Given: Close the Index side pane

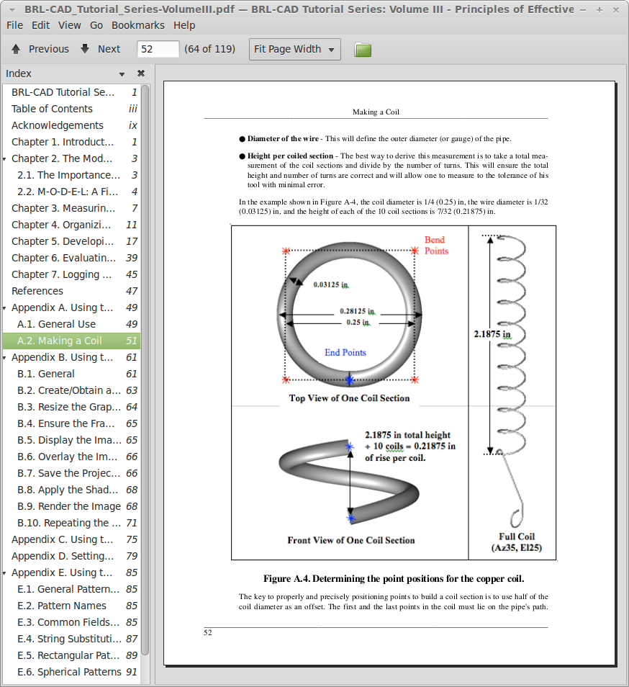Looking at the screenshot, I should point(141,73).
